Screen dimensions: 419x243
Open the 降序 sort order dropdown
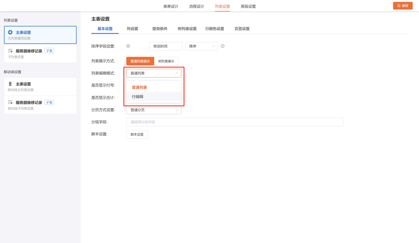[x=201, y=46]
